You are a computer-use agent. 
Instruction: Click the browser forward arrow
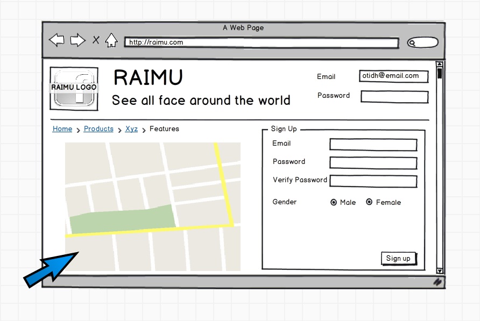pos(78,40)
